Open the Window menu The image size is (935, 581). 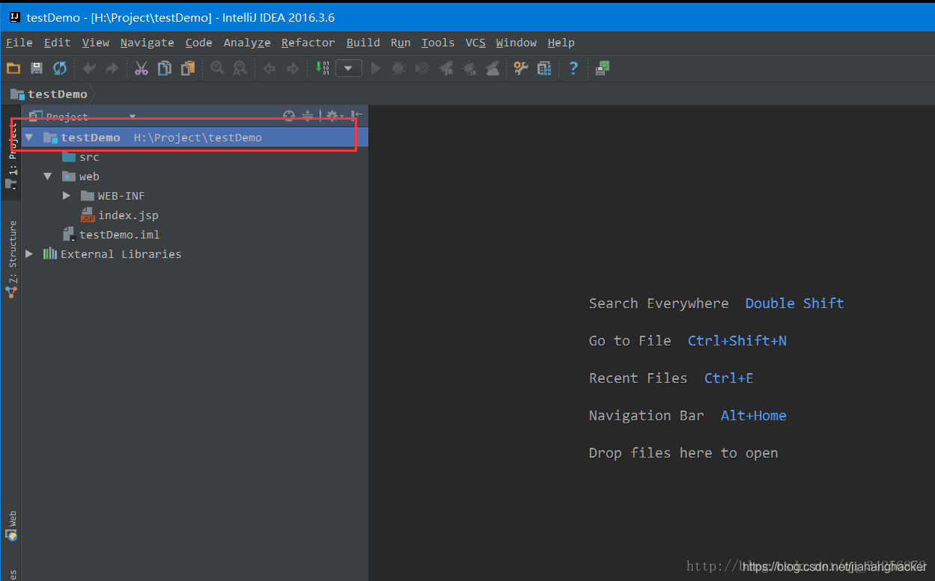(x=516, y=43)
